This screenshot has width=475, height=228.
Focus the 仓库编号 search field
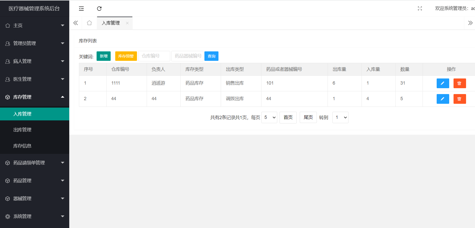coord(154,56)
